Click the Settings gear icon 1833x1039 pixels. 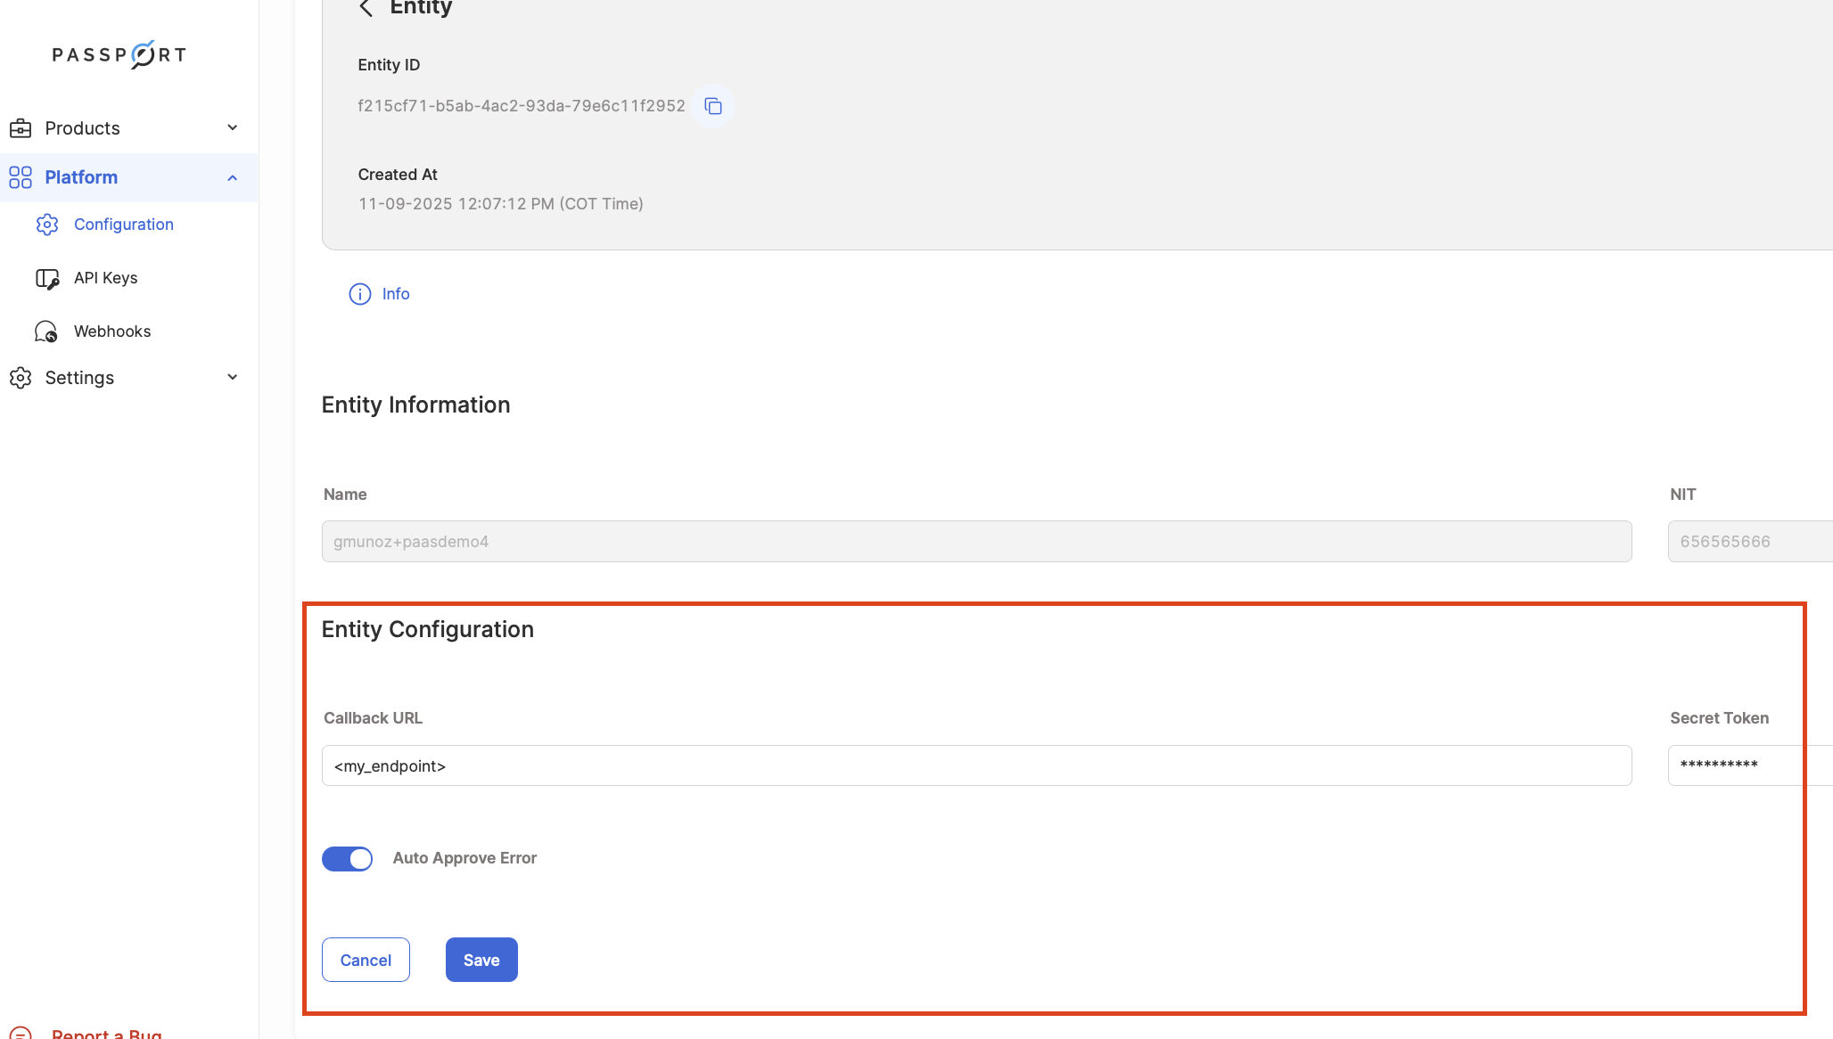(x=20, y=377)
